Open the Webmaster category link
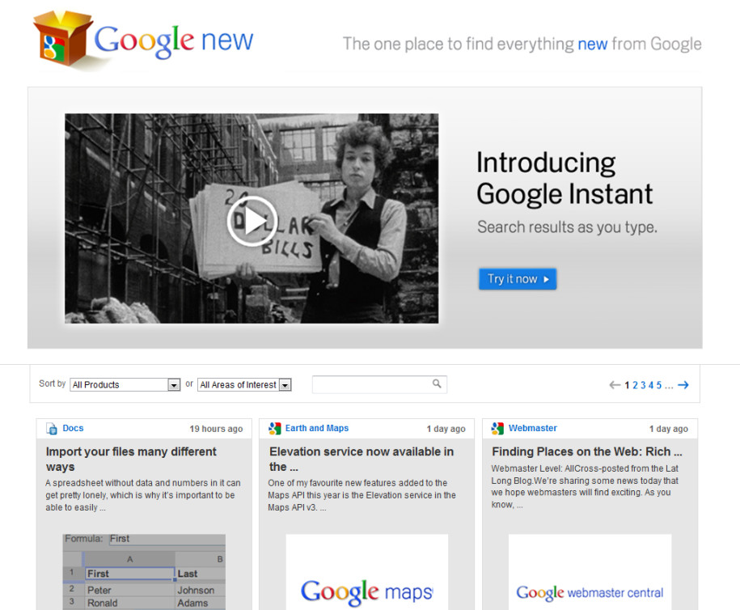 533,428
